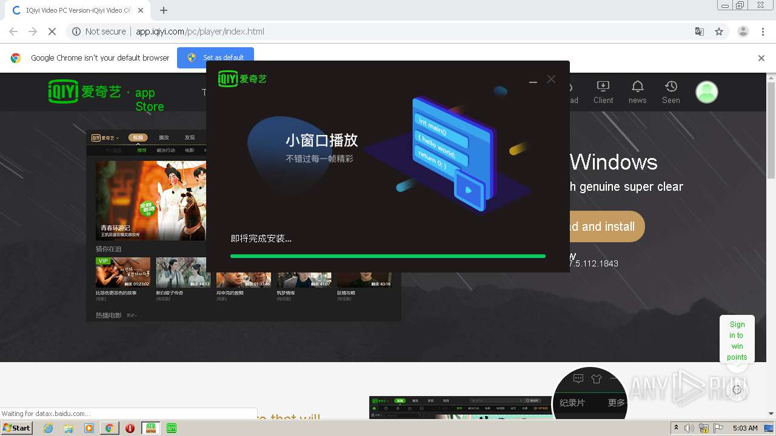Click the '即将完成安装...' status text

pyautogui.click(x=261, y=239)
